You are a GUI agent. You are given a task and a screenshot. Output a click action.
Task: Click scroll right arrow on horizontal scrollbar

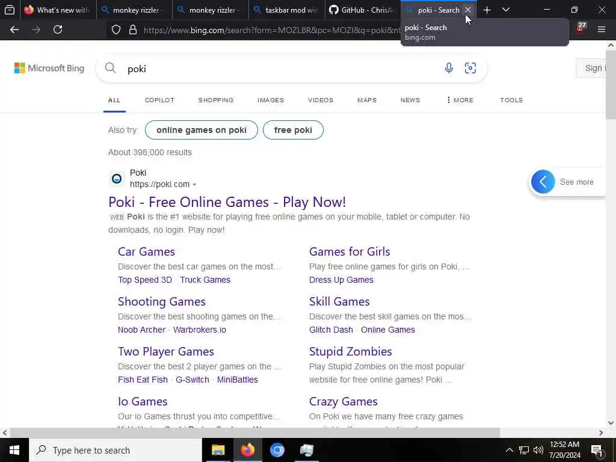(x=601, y=433)
